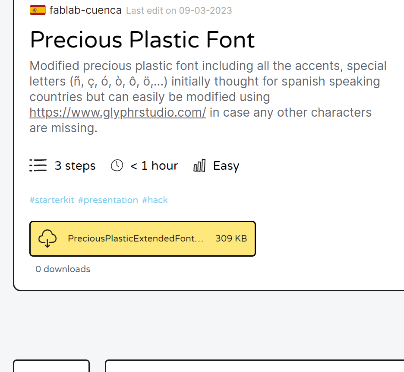Viewport: 404px width, 372px height.
Task: Select the #starterkit tag
Action: [x=52, y=200]
